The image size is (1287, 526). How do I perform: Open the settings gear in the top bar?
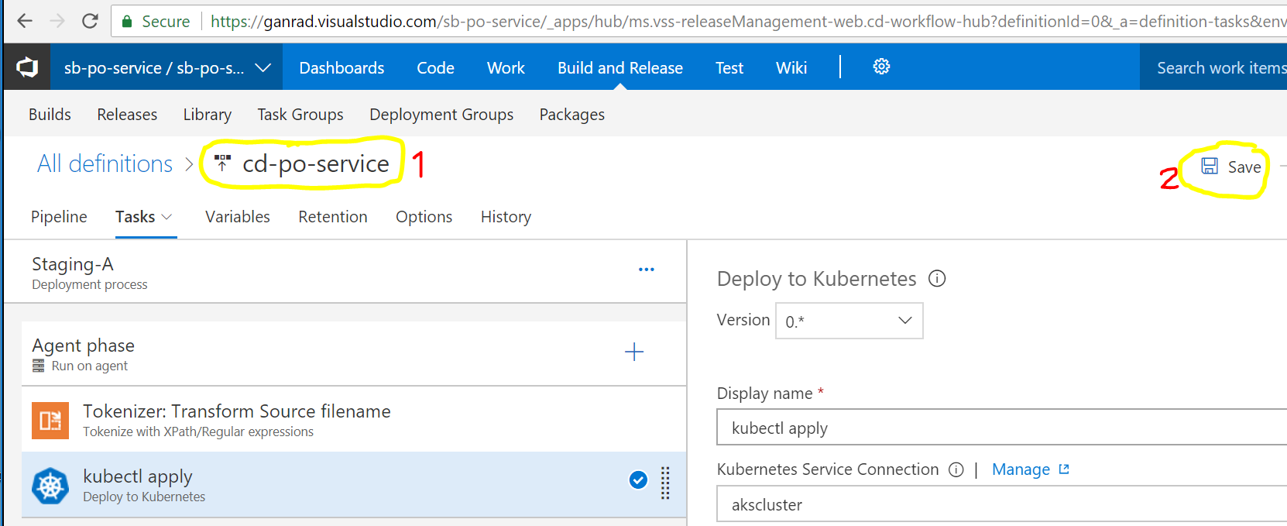(881, 67)
